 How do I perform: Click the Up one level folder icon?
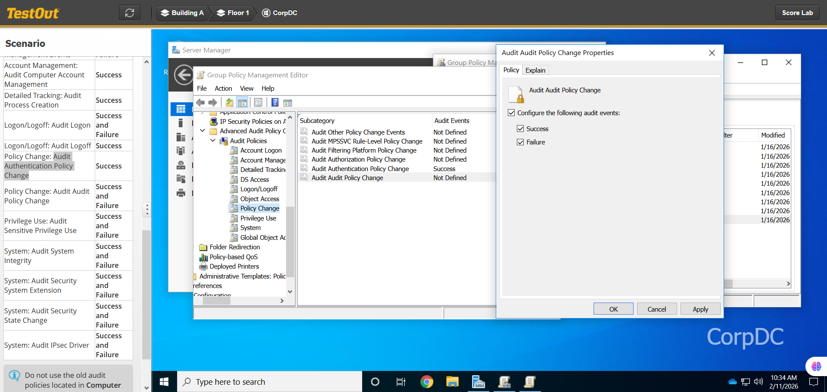click(230, 102)
